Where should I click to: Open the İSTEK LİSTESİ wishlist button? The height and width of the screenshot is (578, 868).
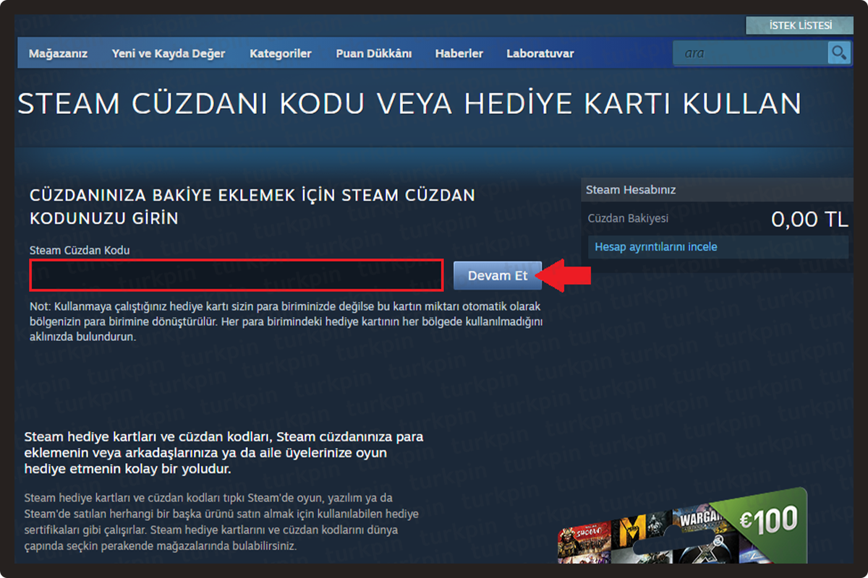(x=800, y=25)
